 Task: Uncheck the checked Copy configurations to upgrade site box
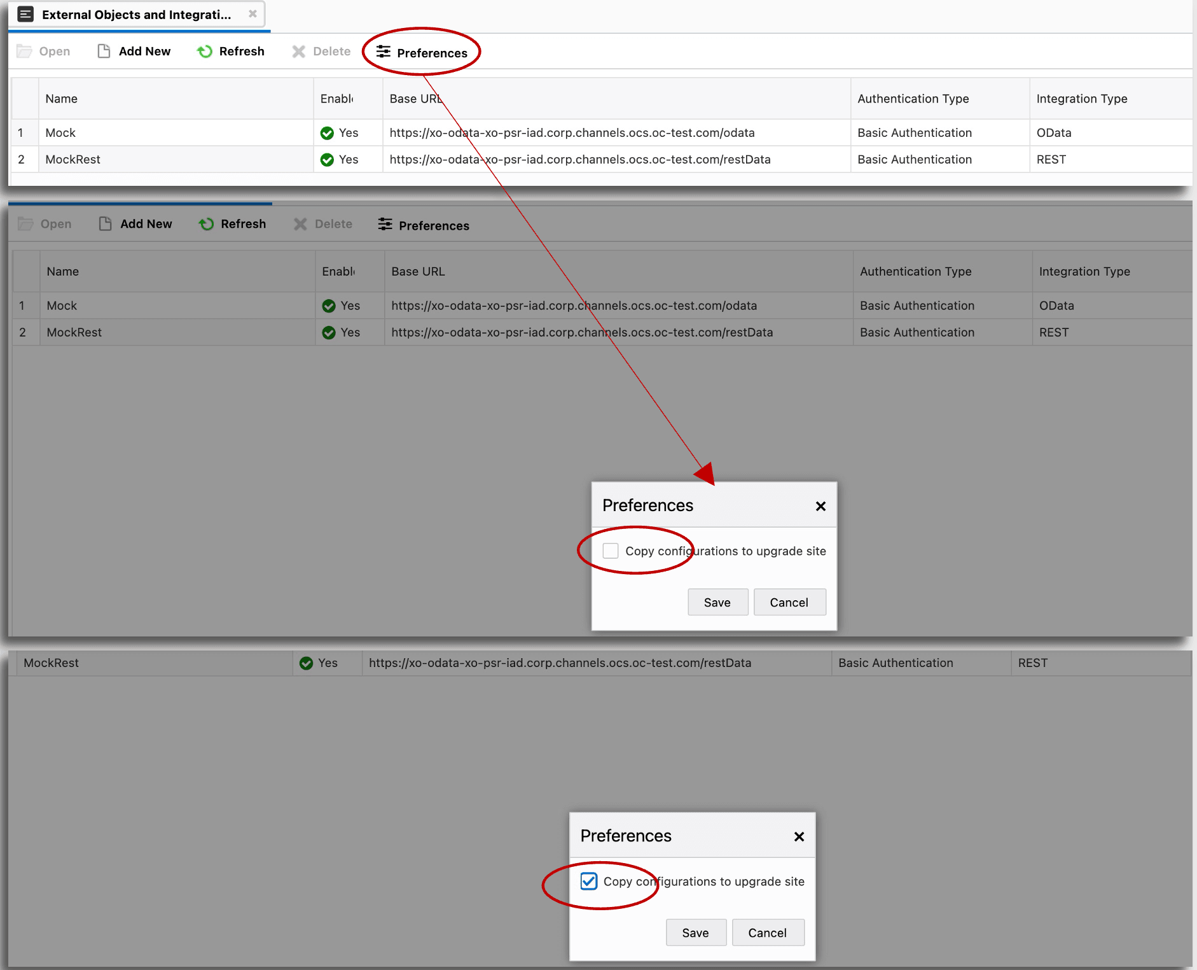point(589,881)
